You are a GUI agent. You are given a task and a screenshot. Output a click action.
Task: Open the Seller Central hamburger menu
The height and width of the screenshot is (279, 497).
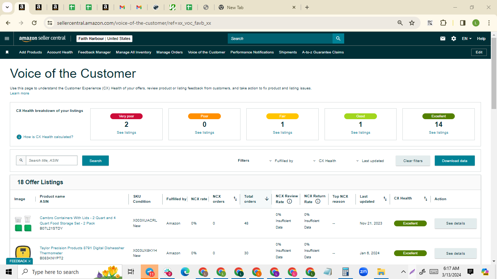[7, 39]
